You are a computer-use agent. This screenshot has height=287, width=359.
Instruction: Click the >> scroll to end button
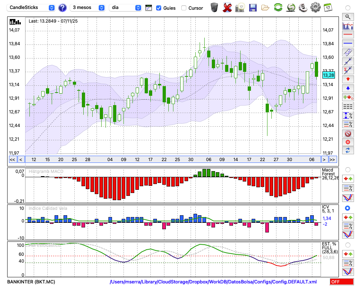[x=333, y=160]
